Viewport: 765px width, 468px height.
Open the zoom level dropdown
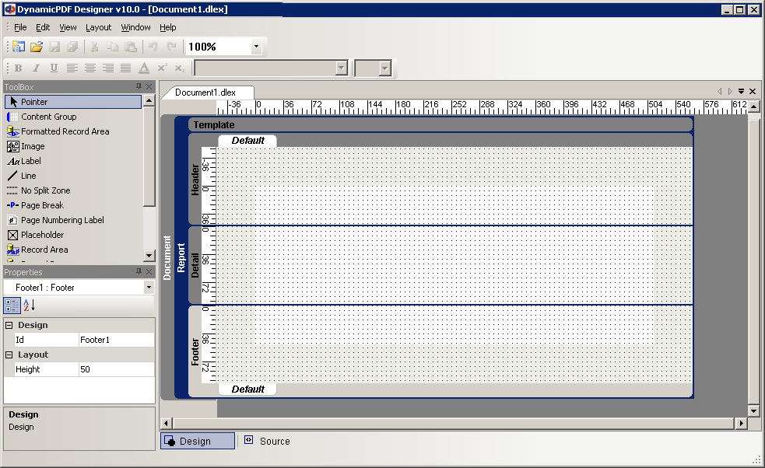255,46
